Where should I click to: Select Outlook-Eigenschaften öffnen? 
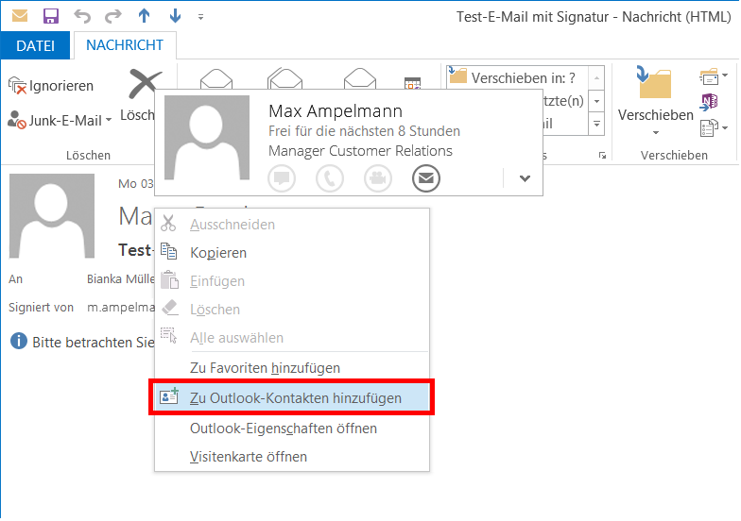pos(292,429)
